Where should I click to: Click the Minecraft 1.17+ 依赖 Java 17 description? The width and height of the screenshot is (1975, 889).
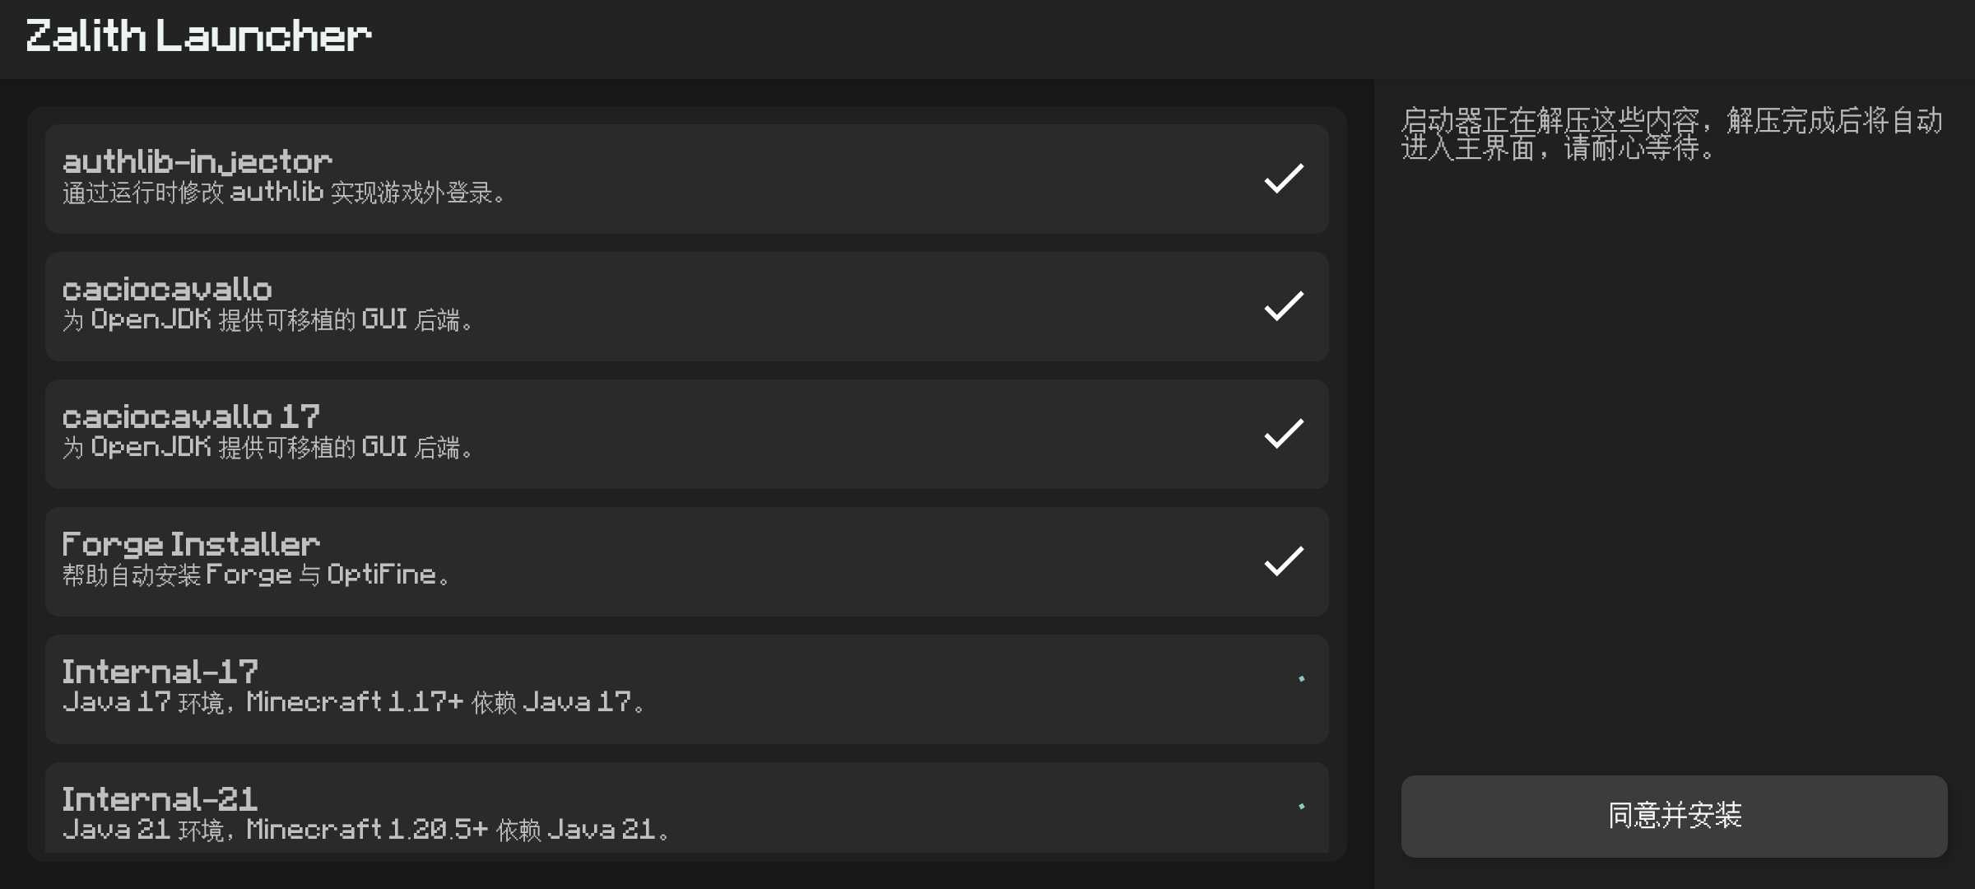coord(355,702)
